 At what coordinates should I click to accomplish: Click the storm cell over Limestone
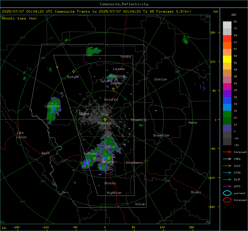click(x=53, y=110)
